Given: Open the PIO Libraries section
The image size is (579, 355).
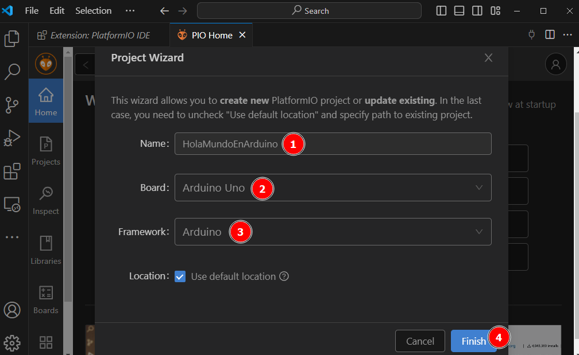Looking at the screenshot, I should pyautogui.click(x=46, y=249).
